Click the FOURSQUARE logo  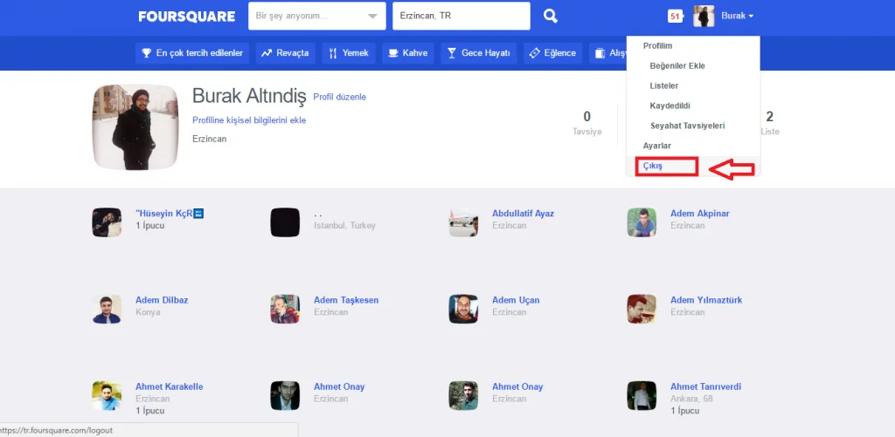[186, 16]
